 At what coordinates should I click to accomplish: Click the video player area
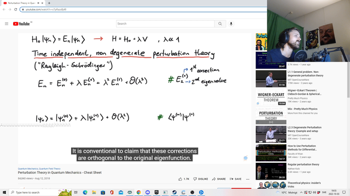tap(135, 99)
